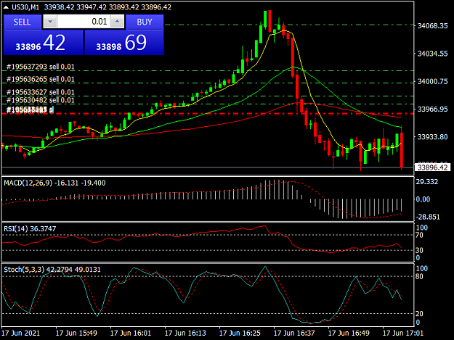Increase lot volume with the up arrow
This screenshot has width=454, height=340.
117,22
